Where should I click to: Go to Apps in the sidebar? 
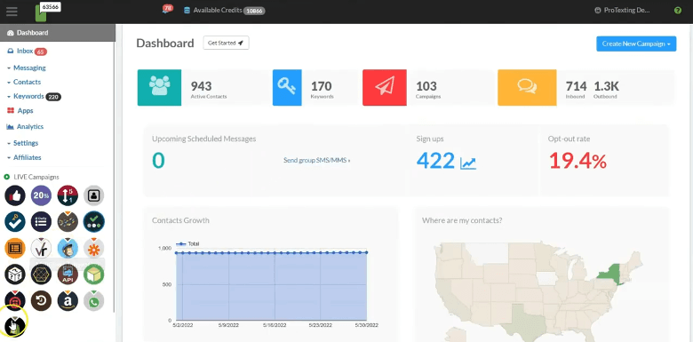point(20,111)
